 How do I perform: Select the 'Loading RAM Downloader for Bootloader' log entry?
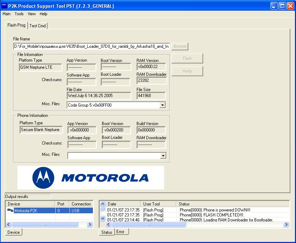click(x=197, y=220)
